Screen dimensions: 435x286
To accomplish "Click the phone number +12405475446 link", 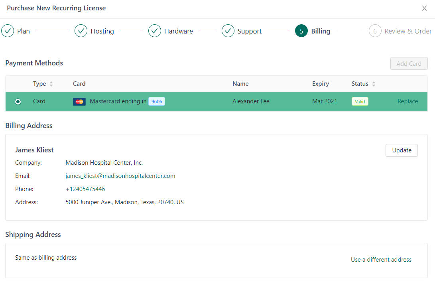I will tap(85, 189).
